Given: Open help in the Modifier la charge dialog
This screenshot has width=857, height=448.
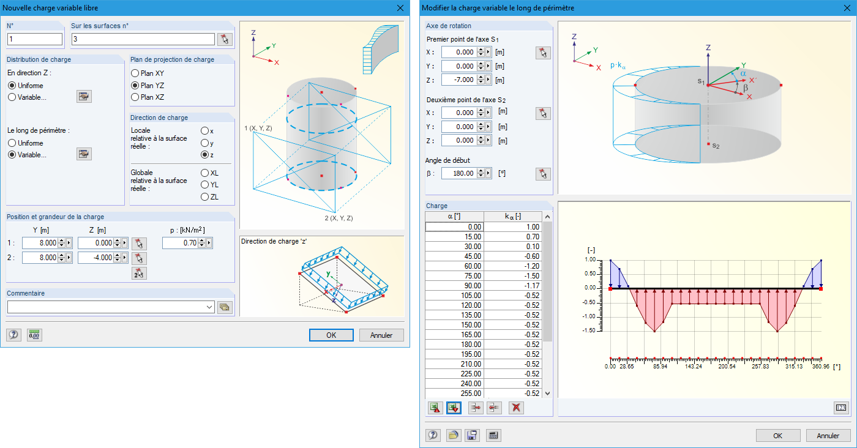Looking at the screenshot, I should pos(433,435).
